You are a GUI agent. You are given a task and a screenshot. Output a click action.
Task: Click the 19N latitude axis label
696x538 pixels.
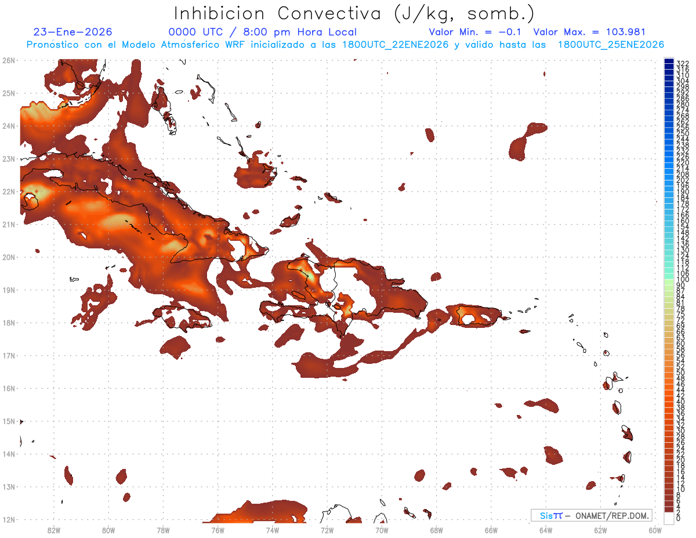point(9,290)
